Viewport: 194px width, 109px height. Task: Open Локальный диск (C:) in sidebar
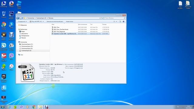click(x=26, y=44)
